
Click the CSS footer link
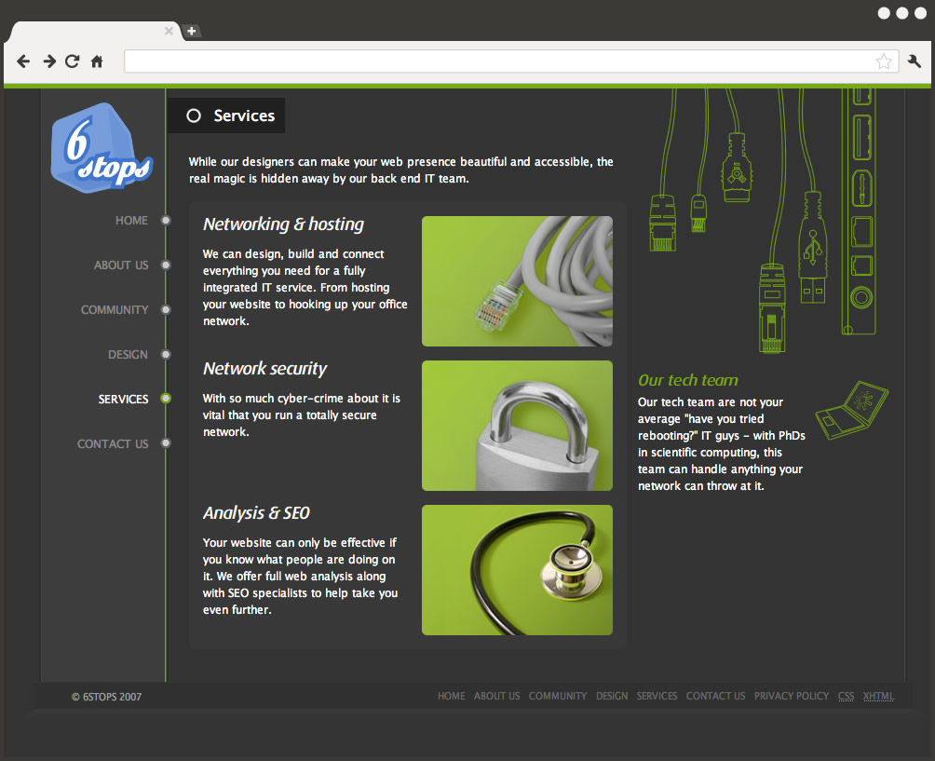pyautogui.click(x=846, y=696)
